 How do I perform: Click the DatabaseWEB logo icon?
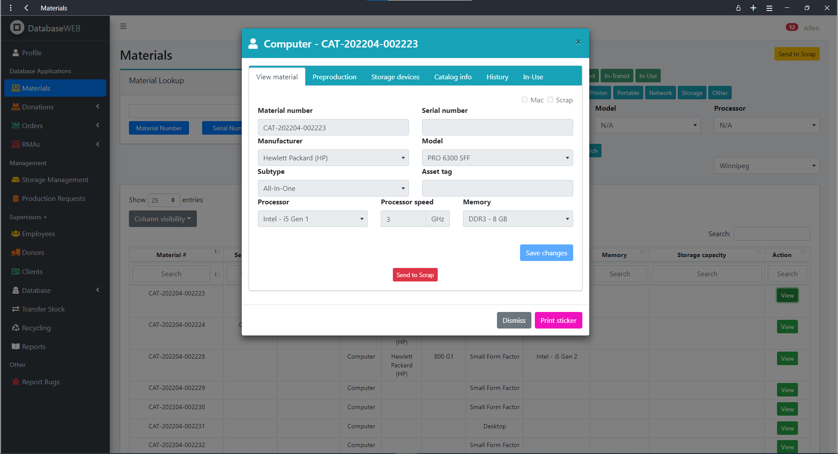pyautogui.click(x=17, y=28)
